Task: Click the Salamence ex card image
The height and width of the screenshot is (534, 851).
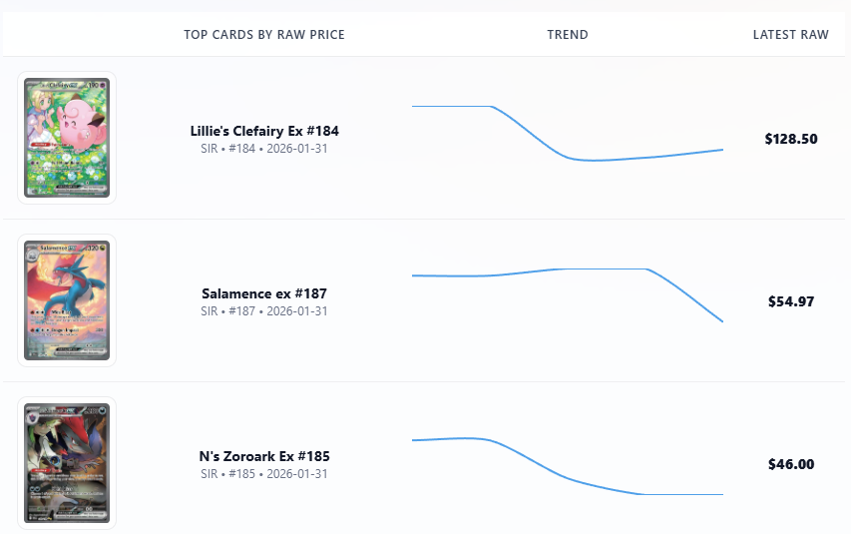Action: 67,300
